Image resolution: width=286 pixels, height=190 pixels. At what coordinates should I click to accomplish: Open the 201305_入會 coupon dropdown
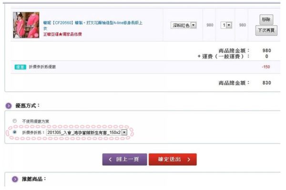(87, 133)
